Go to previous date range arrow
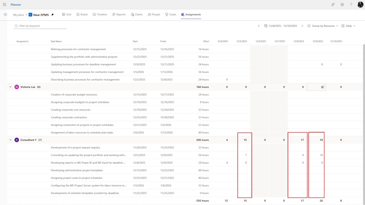This screenshot has height=205, width=365. (x=259, y=26)
